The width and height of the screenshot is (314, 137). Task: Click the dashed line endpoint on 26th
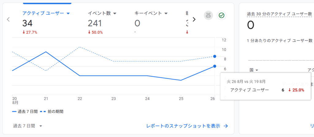215,56
